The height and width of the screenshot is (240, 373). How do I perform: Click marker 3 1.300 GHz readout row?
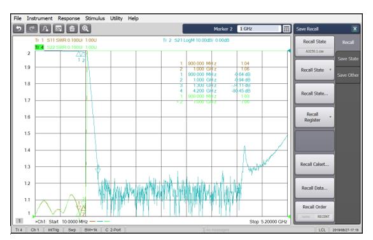point(215,85)
